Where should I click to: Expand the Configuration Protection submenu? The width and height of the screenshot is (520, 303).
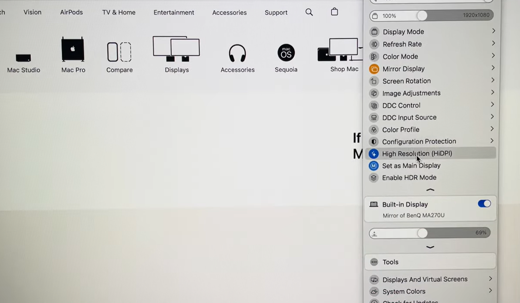coord(492,141)
